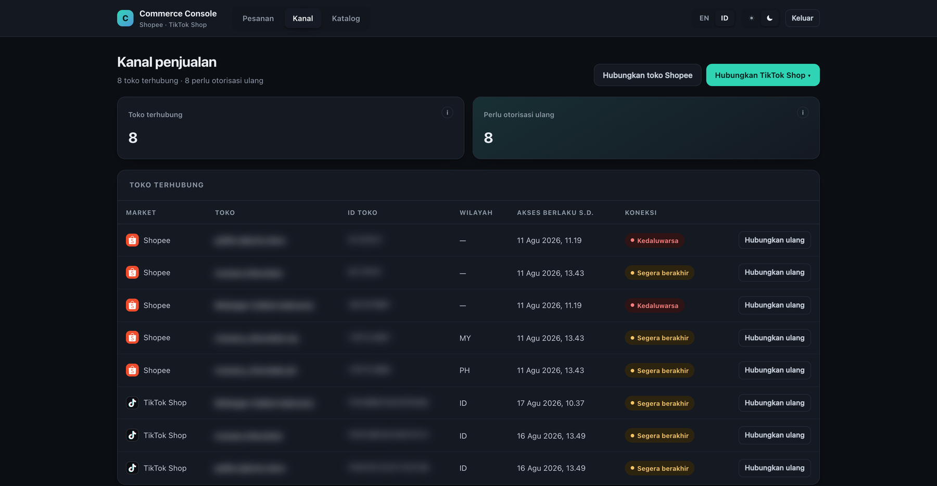This screenshot has width=937, height=486.
Task: Click the Keluar button
Action: 802,18
